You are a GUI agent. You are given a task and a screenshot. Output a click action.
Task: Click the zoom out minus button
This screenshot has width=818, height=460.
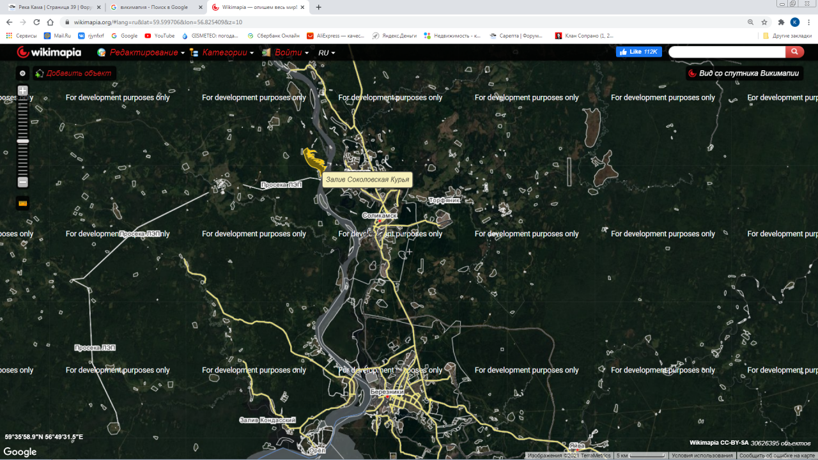[x=22, y=182]
